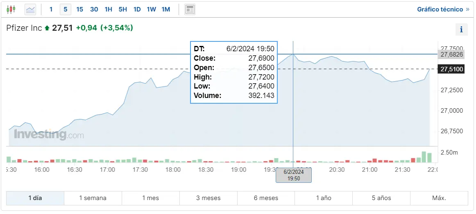This screenshot has width=476, height=214.
Task: Click the 6/2/2024 19:50 time marker
Action: (293, 175)
